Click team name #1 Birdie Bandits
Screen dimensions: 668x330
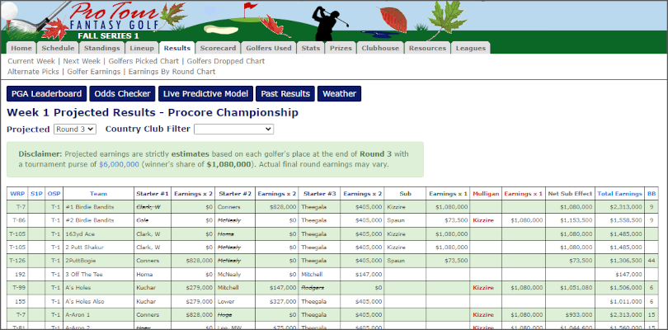[x=89, y=207]
